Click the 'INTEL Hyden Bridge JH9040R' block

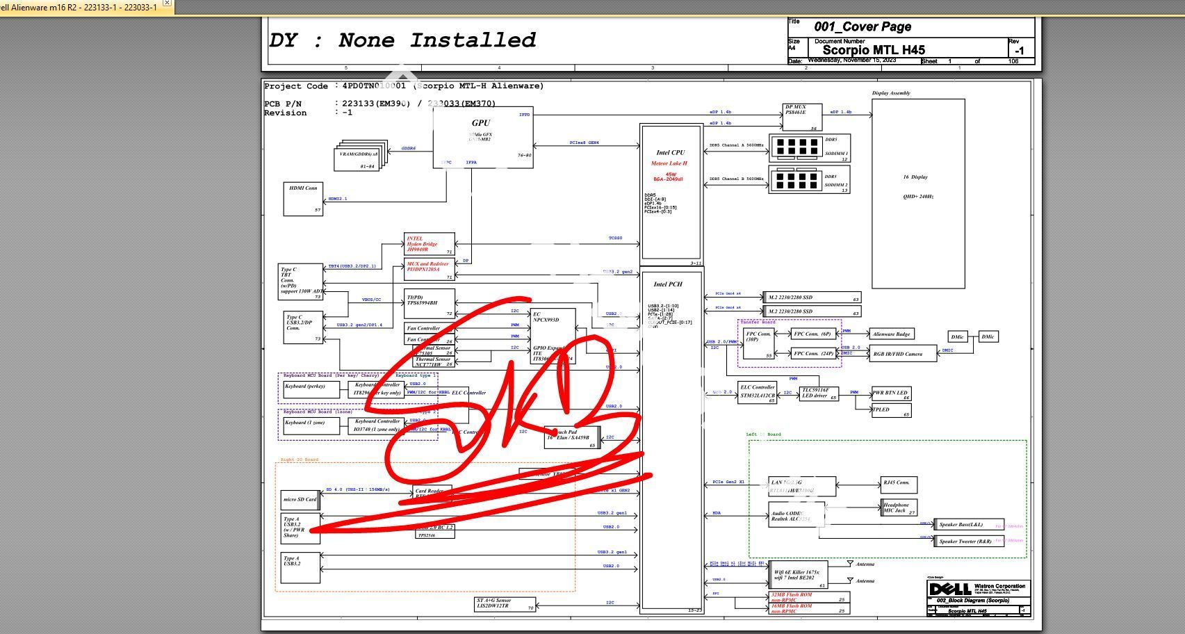point(430,244)
